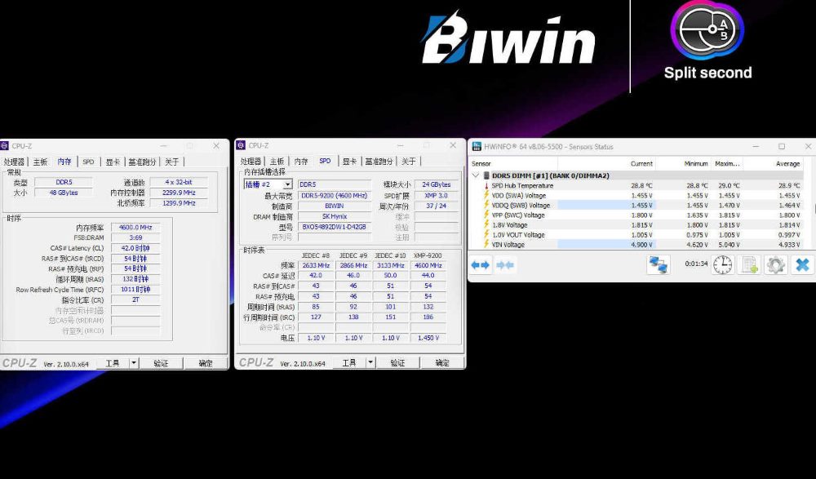The height and width of the screenshot is (479, 816).
Task: Click the FSB:DRAM 3:69 value
Action: pyautogui.click(x=135, y=237)
